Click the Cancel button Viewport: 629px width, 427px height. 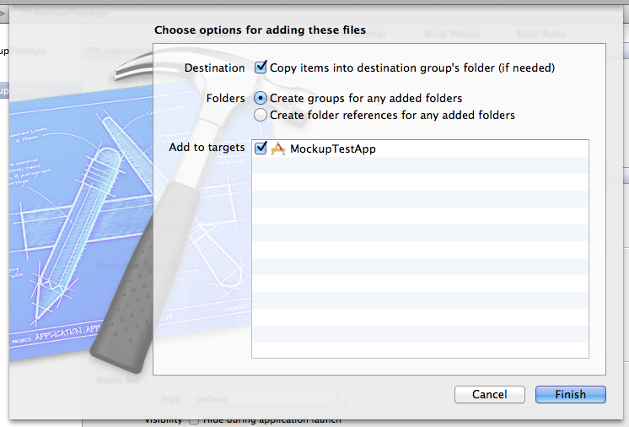click(x=489, y=394)
